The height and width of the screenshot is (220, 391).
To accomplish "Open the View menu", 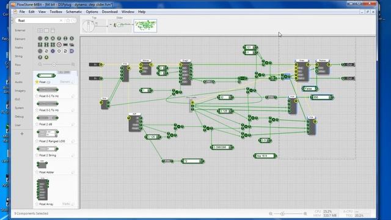I will 42,12.
